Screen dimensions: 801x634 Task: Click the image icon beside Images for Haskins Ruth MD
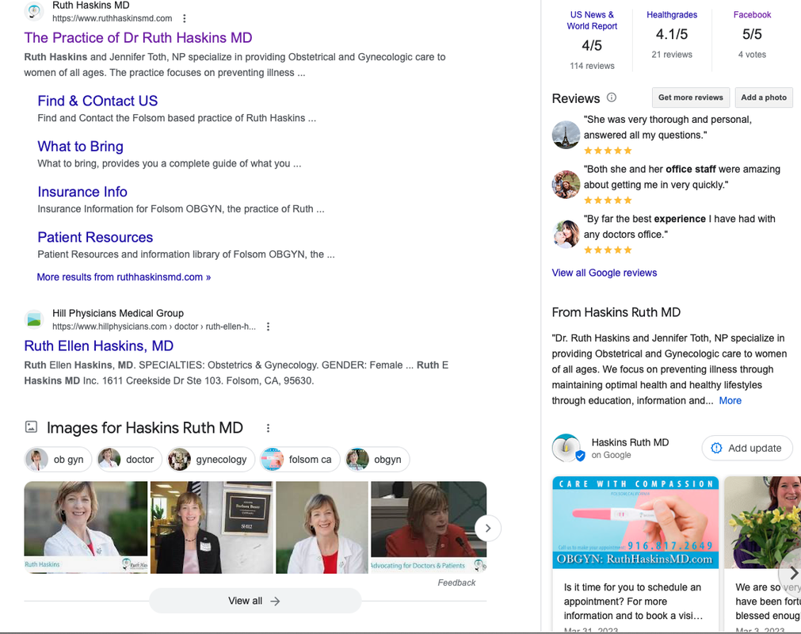click(31, 426)
